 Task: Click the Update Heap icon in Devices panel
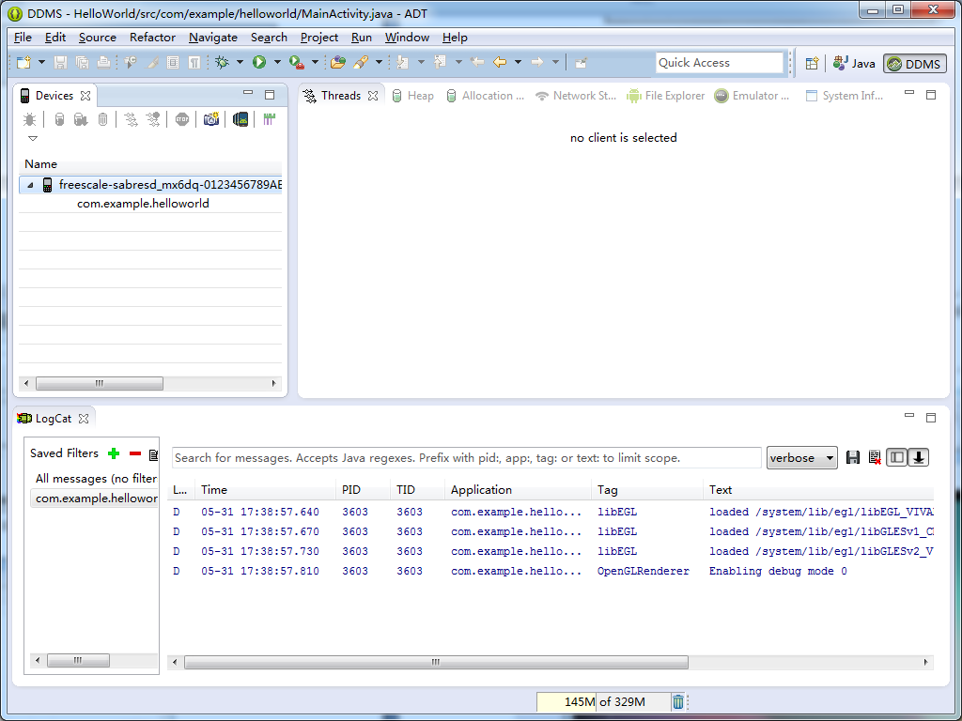pos(59,119)
